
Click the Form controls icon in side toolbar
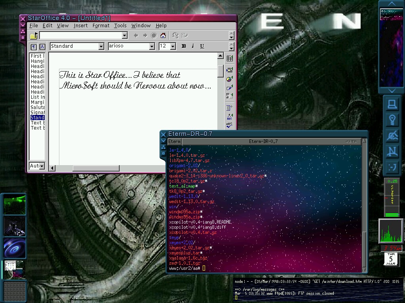coord(230,96)
